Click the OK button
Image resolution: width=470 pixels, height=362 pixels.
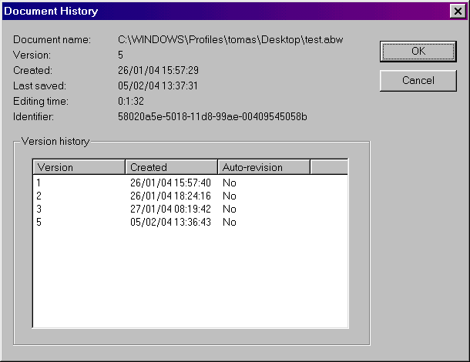tap(418, 51)
